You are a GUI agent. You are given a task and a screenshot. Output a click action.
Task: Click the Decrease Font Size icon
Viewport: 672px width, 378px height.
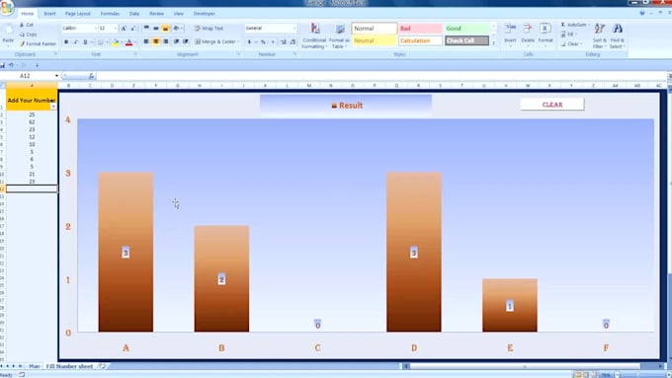[132, 29]
